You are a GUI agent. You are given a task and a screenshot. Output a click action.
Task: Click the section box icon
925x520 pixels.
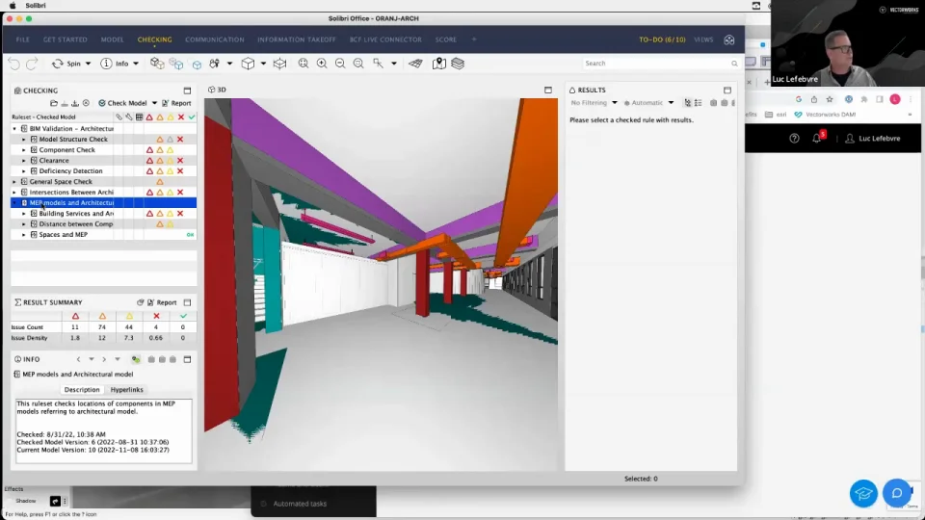point(279,64)
